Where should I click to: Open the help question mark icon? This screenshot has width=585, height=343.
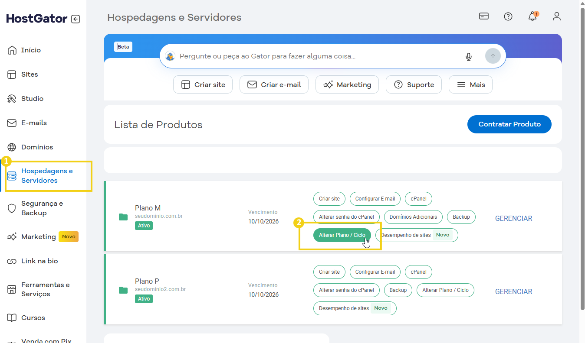pyautogui.click(x=508, y=16)
